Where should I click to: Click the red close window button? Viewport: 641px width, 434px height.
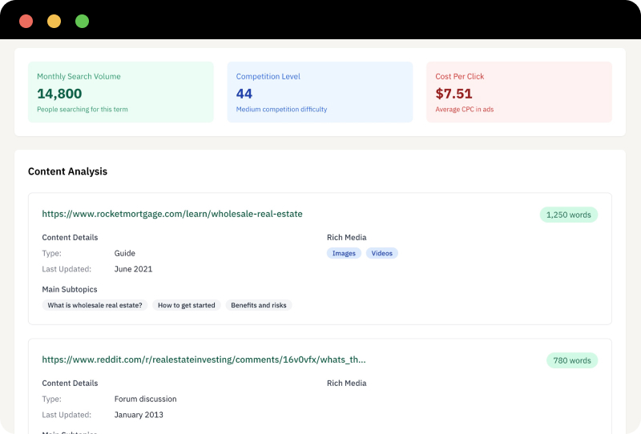(x=26, y=22)
